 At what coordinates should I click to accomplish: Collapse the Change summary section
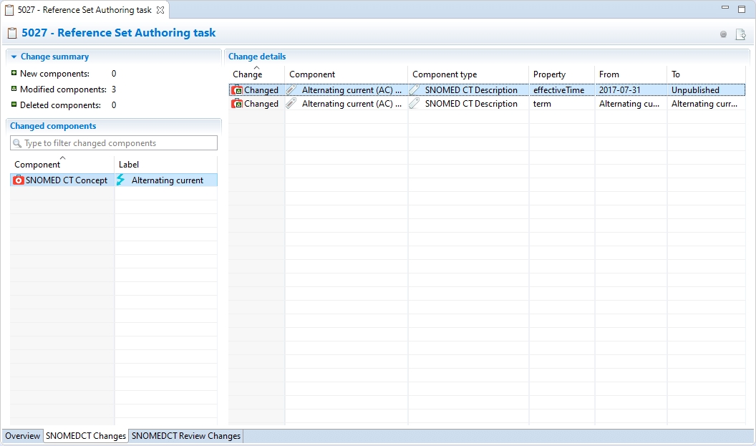[14, 57]
